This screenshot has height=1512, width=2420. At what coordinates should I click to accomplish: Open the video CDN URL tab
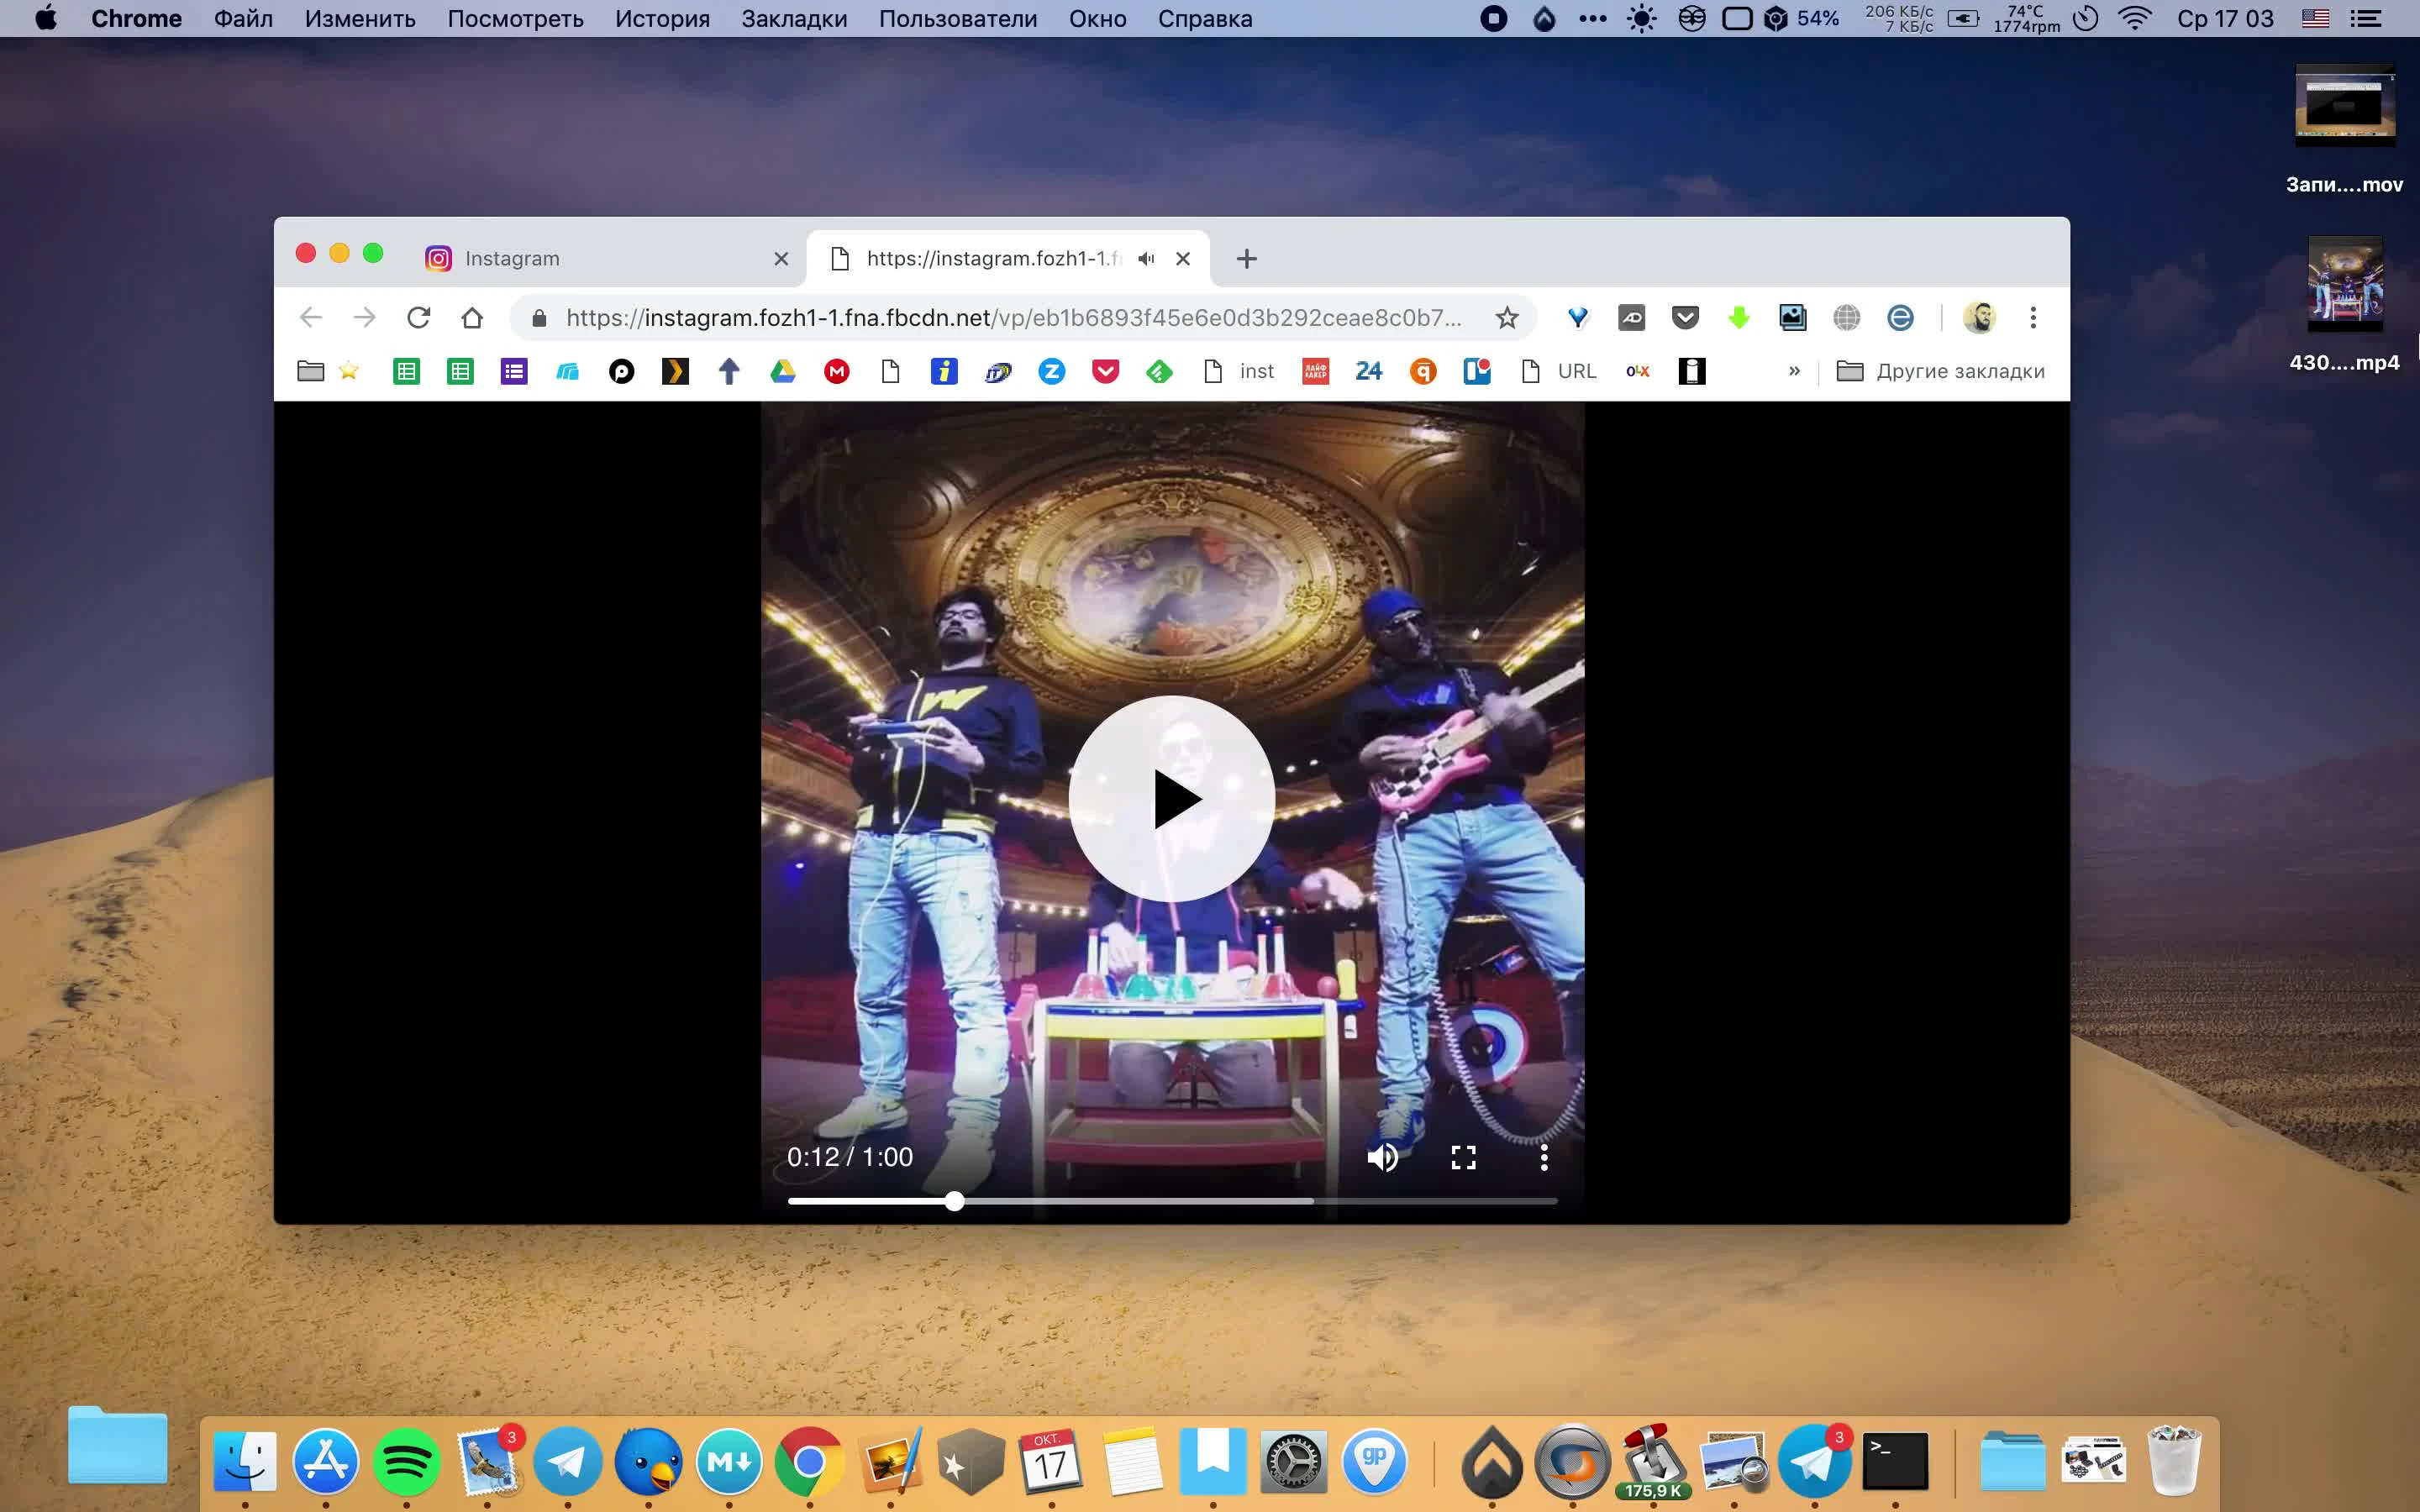(990, 258)
